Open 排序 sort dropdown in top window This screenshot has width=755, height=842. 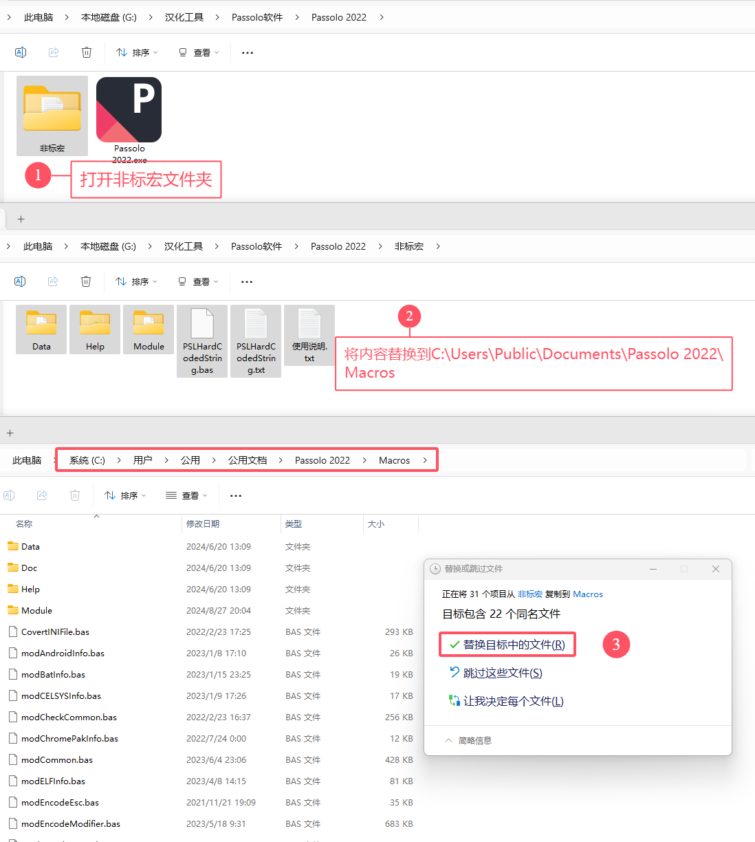click(137, 52)
